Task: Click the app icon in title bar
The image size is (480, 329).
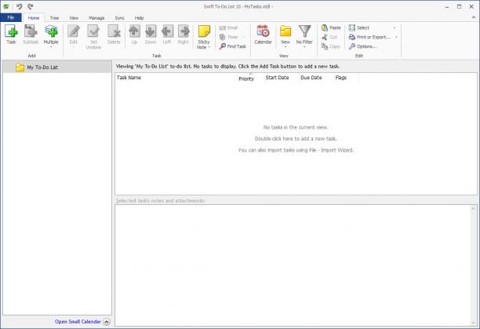Action: [x=5, y=6]
